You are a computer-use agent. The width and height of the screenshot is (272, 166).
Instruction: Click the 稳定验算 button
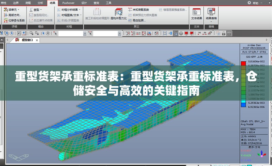[x=138, y=20]
